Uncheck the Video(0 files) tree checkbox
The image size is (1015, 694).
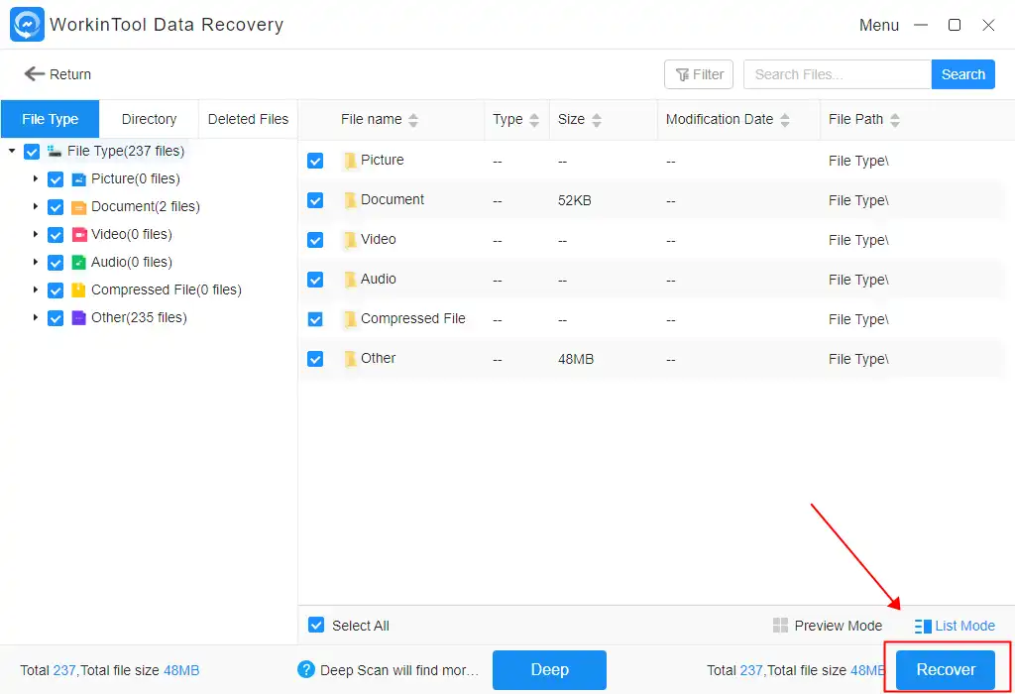[x=56, y=235]
